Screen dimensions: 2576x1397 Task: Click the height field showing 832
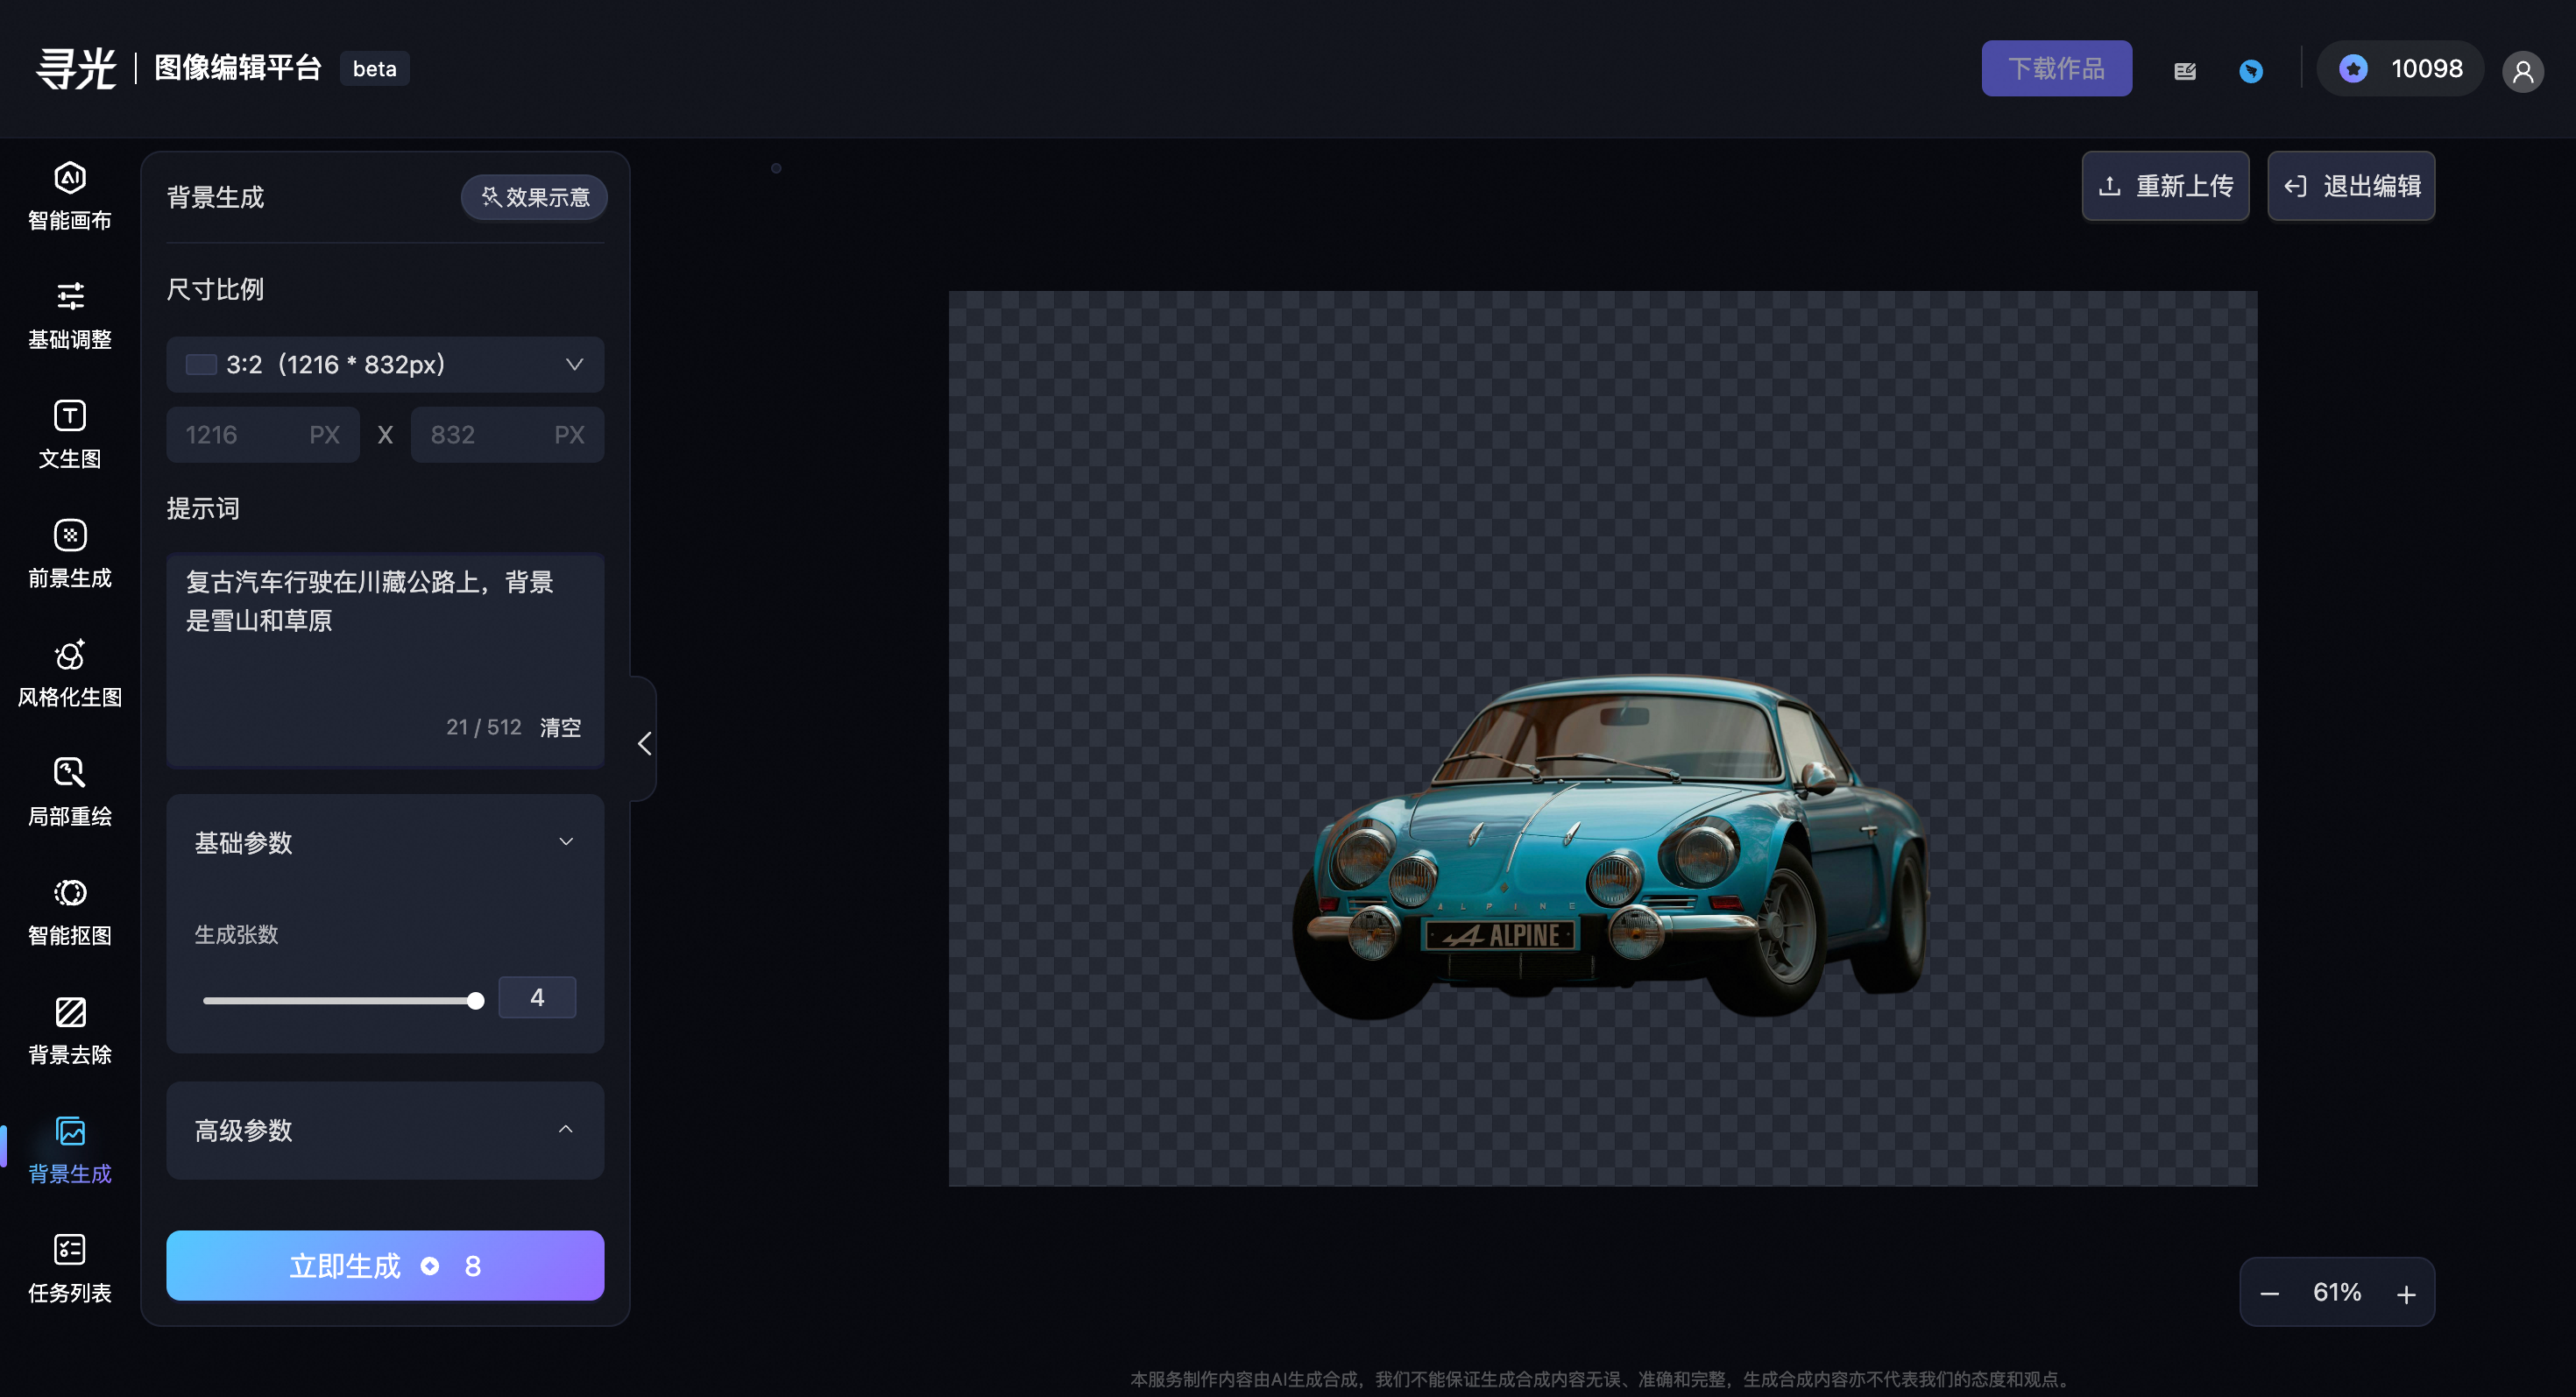pyautogui.click(x=507, y=434)
